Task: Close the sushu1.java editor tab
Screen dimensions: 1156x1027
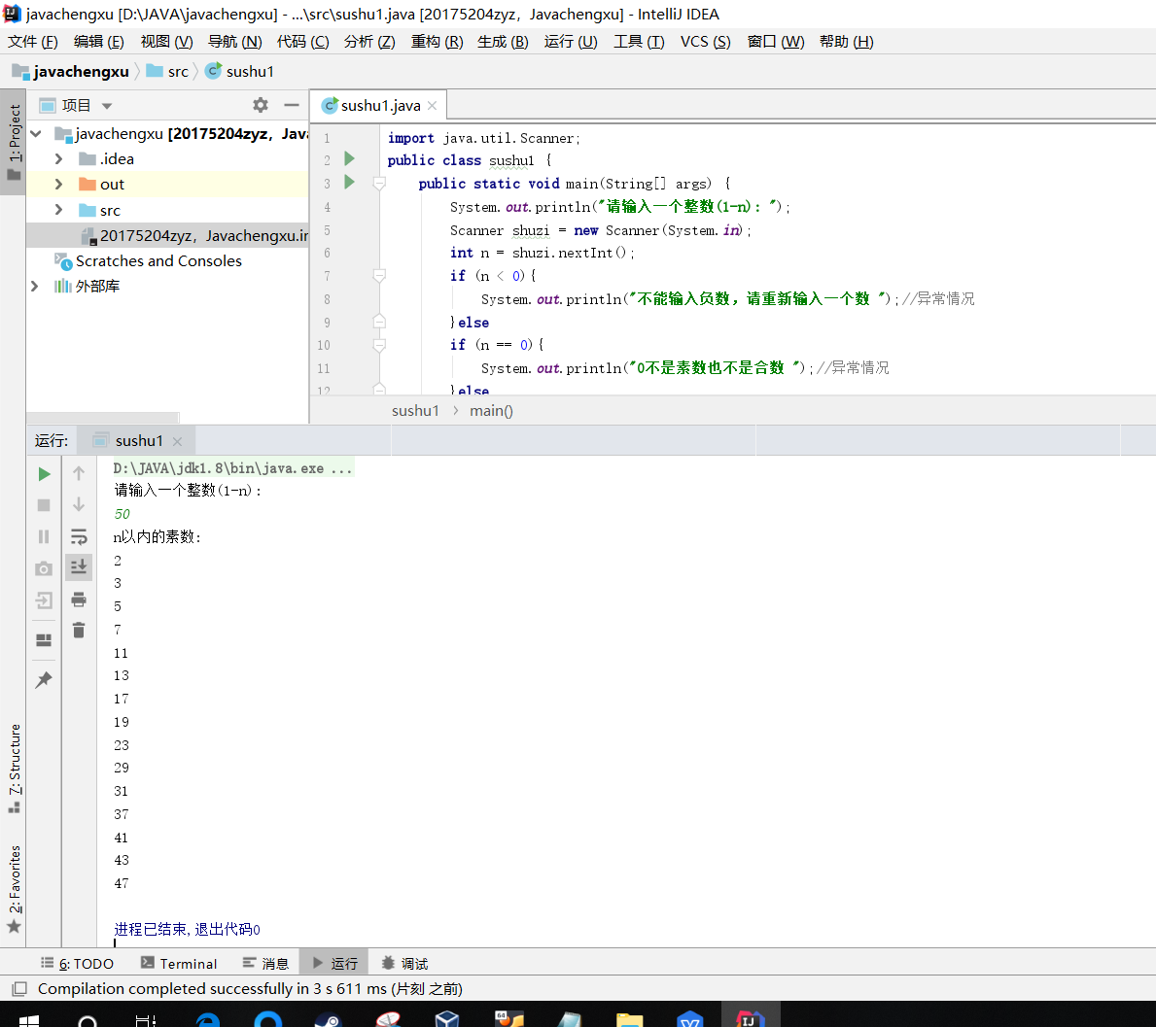Action: (x=433, y=106)
